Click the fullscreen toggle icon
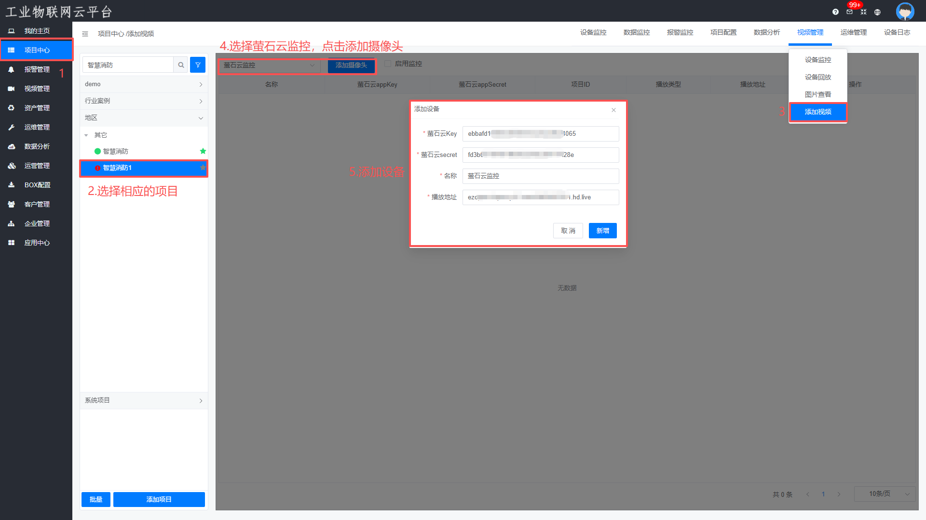Image resolution: width=926 pixels, height=520 pixels. point(863,12)
